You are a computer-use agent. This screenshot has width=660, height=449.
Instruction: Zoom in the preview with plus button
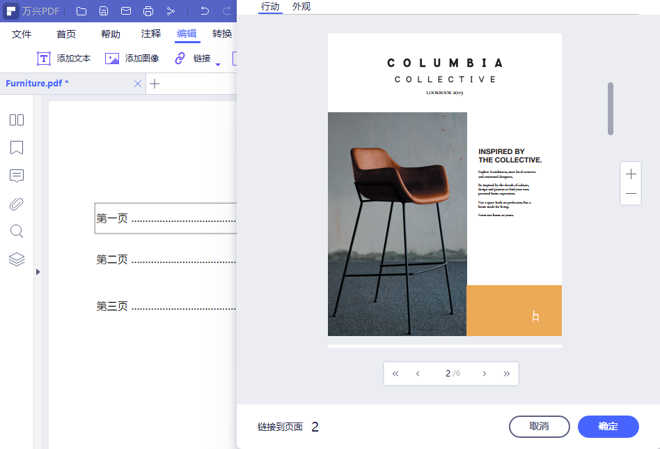pyautogui.click(x=631, y=174)
